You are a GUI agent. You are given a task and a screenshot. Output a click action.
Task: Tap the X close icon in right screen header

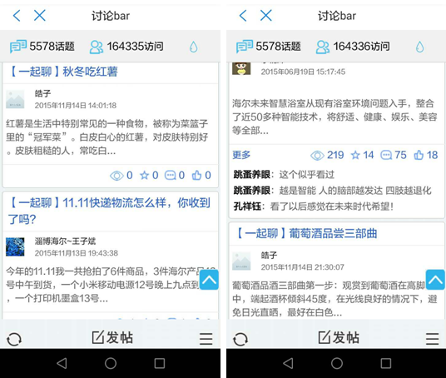266,15
